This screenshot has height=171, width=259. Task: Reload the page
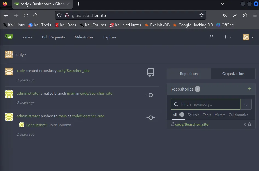point(26,16)
